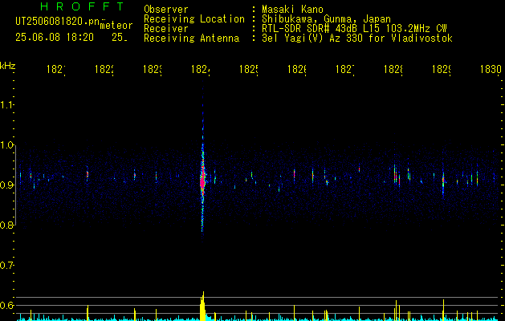The width and height of the screenshot is (505, 321).
Task: Select the 'Observer' field label
Action: click(x=166, y=10)
